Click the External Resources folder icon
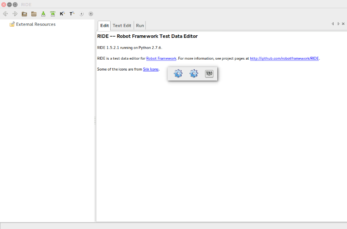The height and width of the screenshot is (229, 347). (12, 24)
